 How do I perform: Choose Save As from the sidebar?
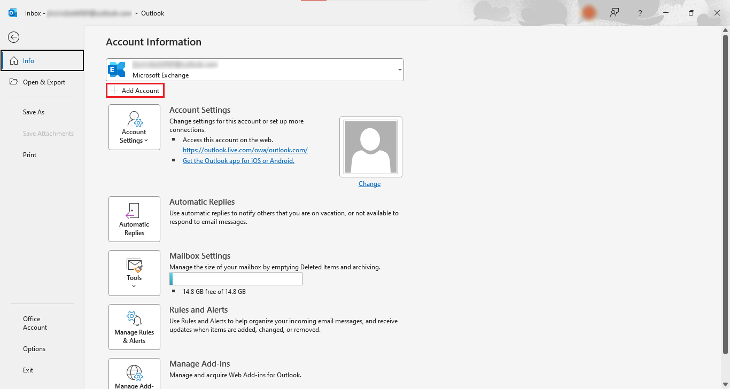pyautogui.click(x=34, y=112)
